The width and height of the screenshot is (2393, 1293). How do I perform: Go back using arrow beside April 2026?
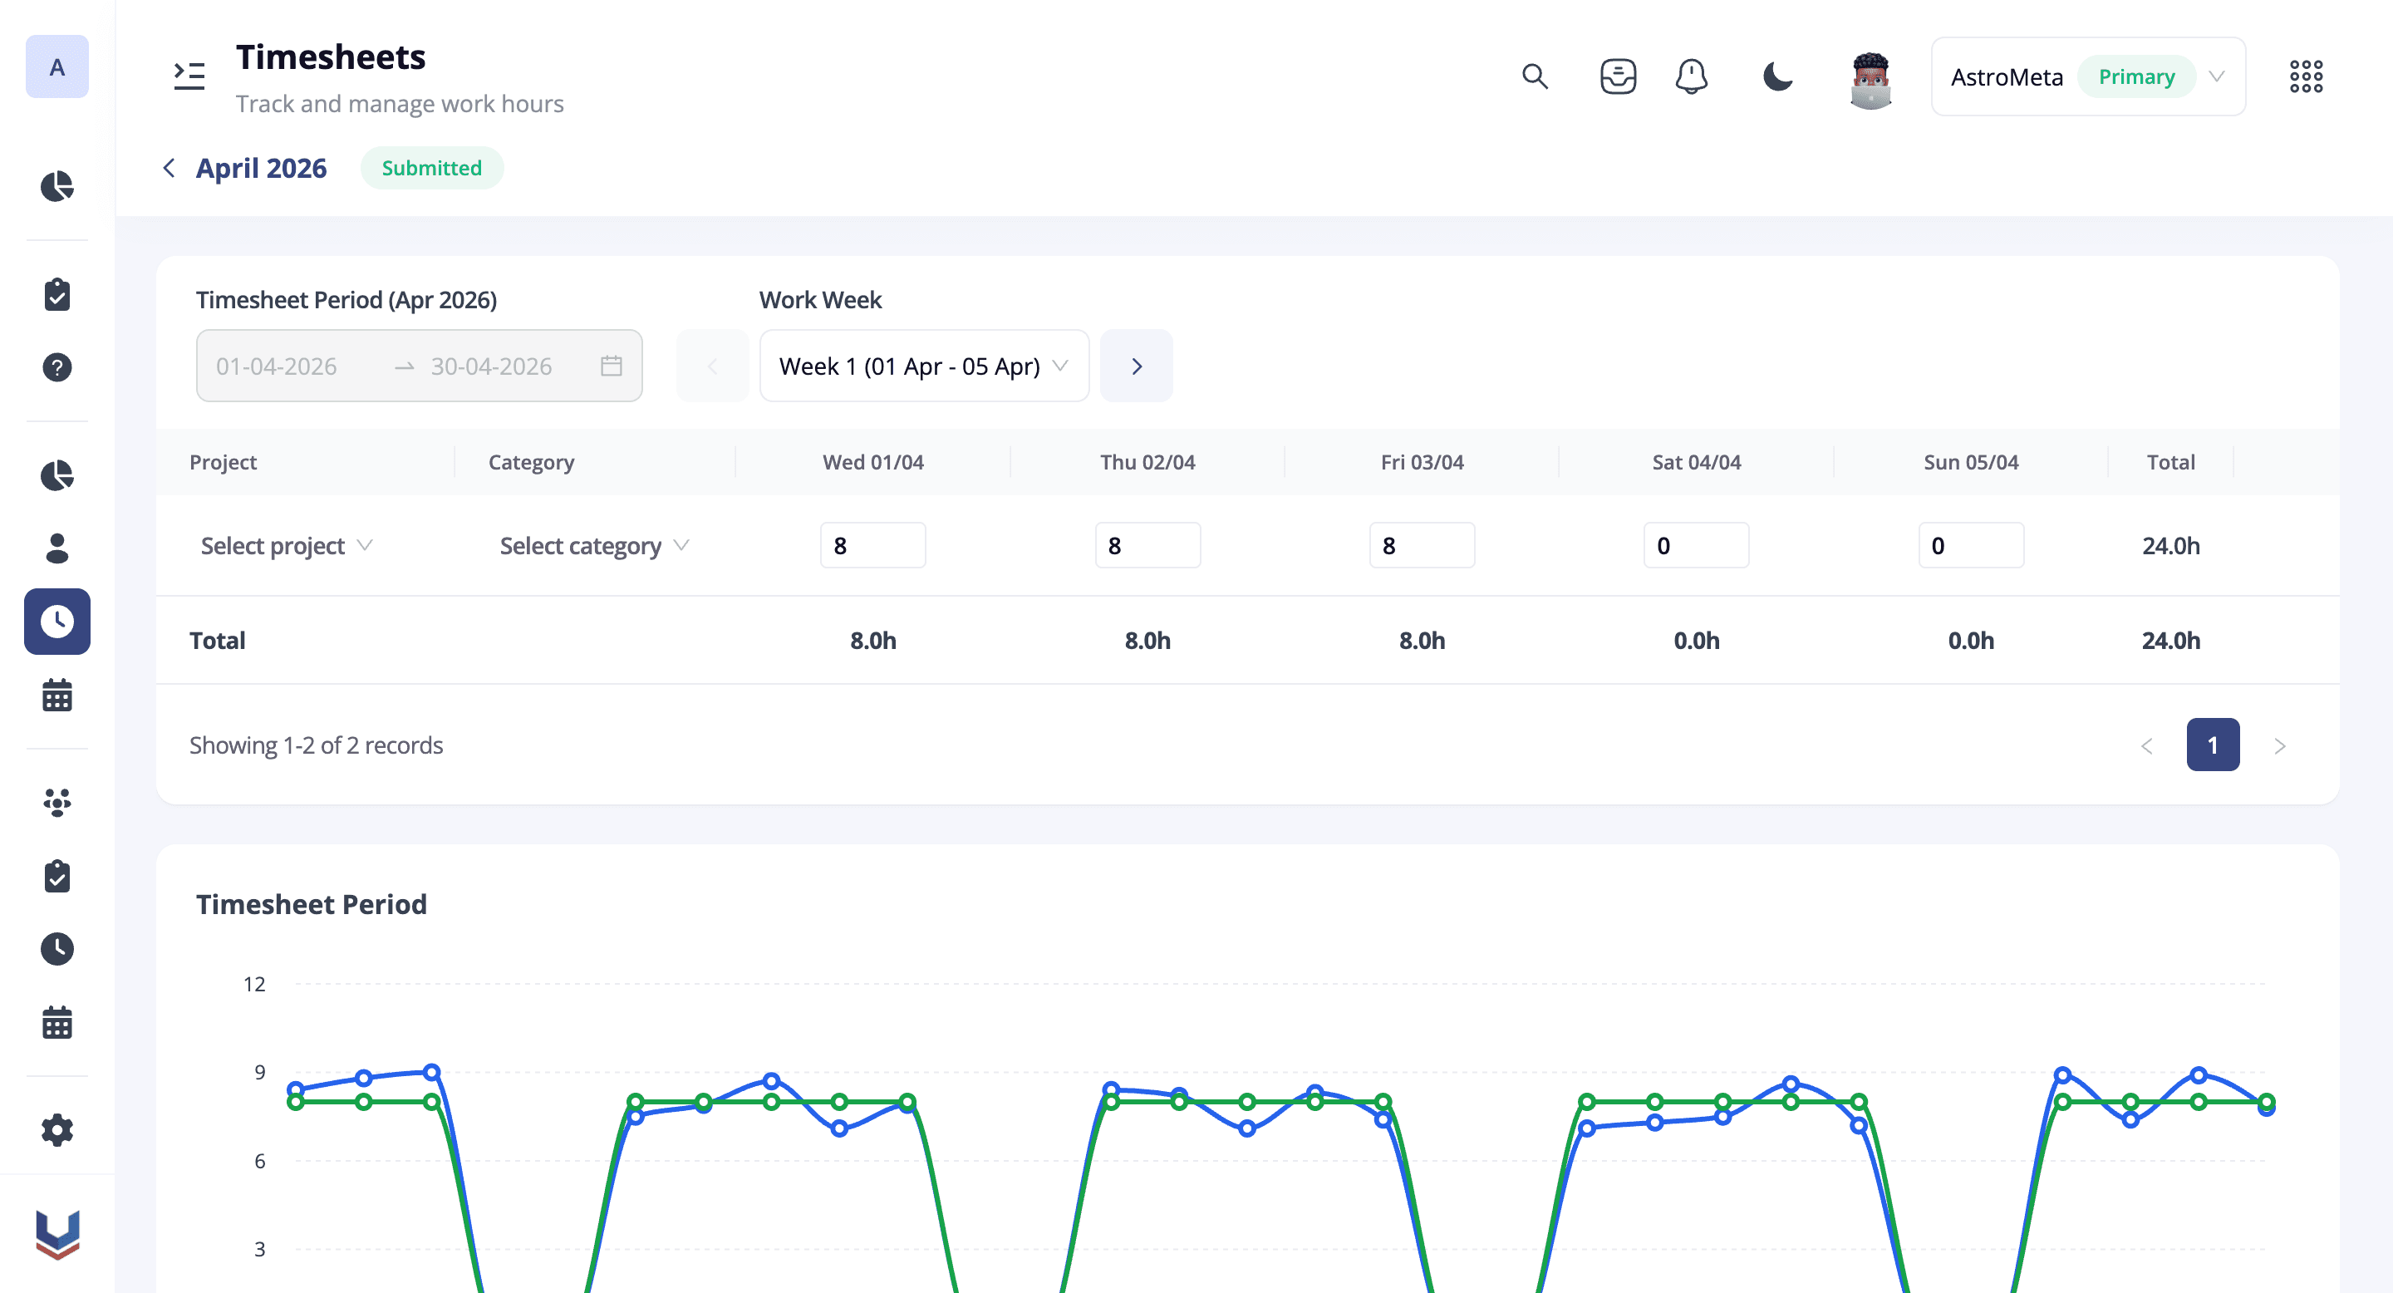click(x=169, y=167)
